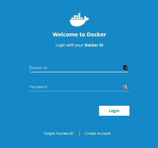Click the password manager icon in Password field
158x148 pixels.
coord(125,87)
